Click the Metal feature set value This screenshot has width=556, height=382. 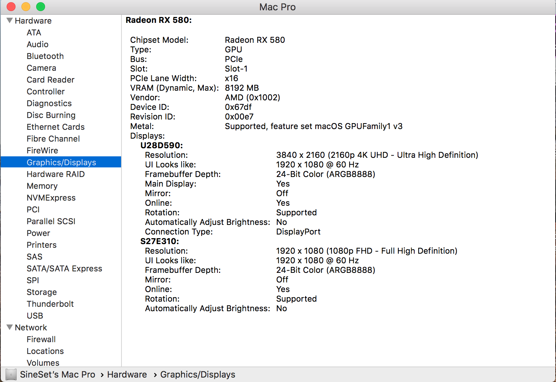[x=314, y=126]
